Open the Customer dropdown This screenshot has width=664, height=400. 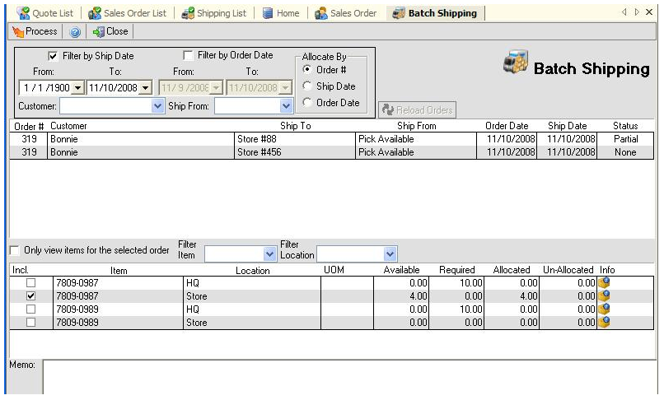pyautogui.click(x=158, y=106)
